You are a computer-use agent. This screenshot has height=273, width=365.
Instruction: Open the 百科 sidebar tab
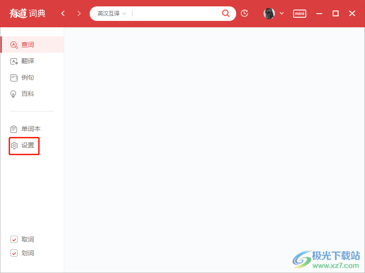pos(32,94)
